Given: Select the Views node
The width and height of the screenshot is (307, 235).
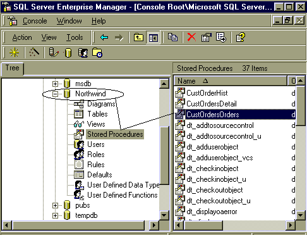Looking at the screenshot, I should coord(96,124).
